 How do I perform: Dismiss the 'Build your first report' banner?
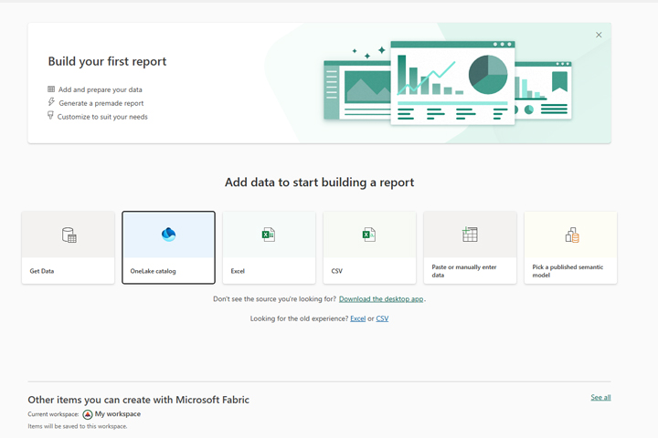599,36
